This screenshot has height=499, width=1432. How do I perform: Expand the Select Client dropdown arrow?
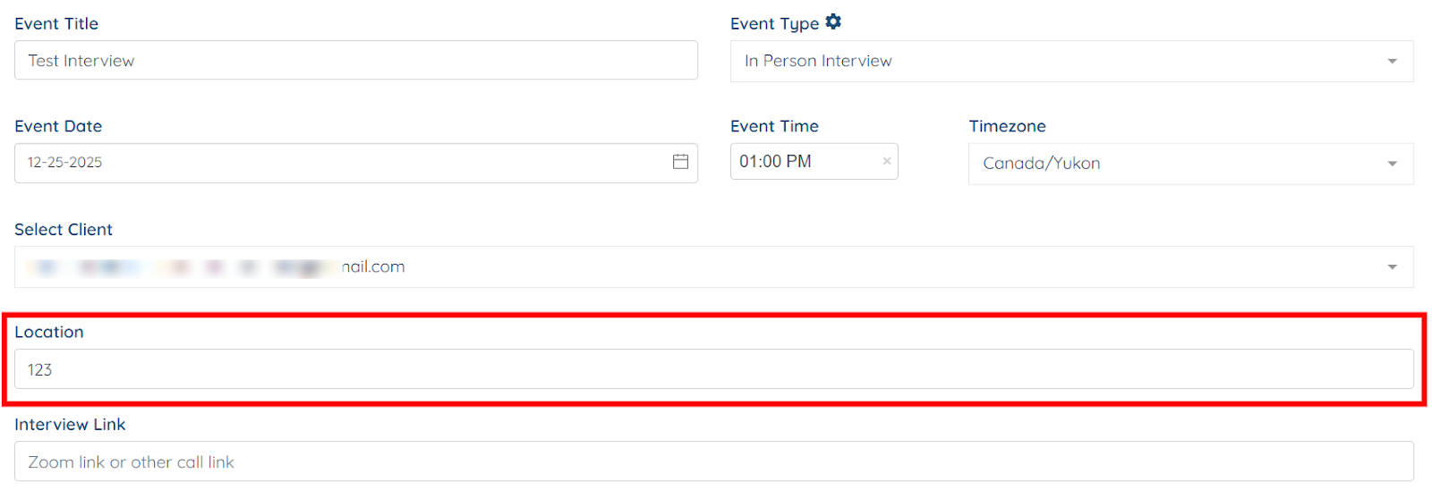(1392, 266)
